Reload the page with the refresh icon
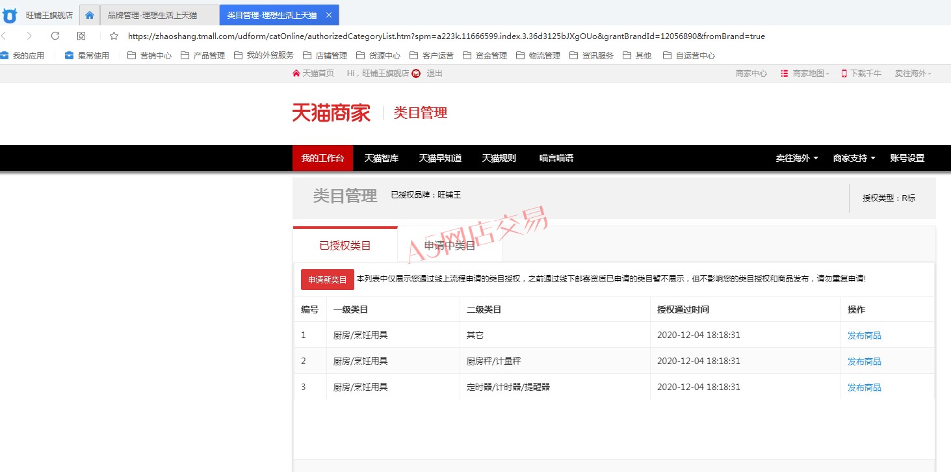 pos(55,36)
